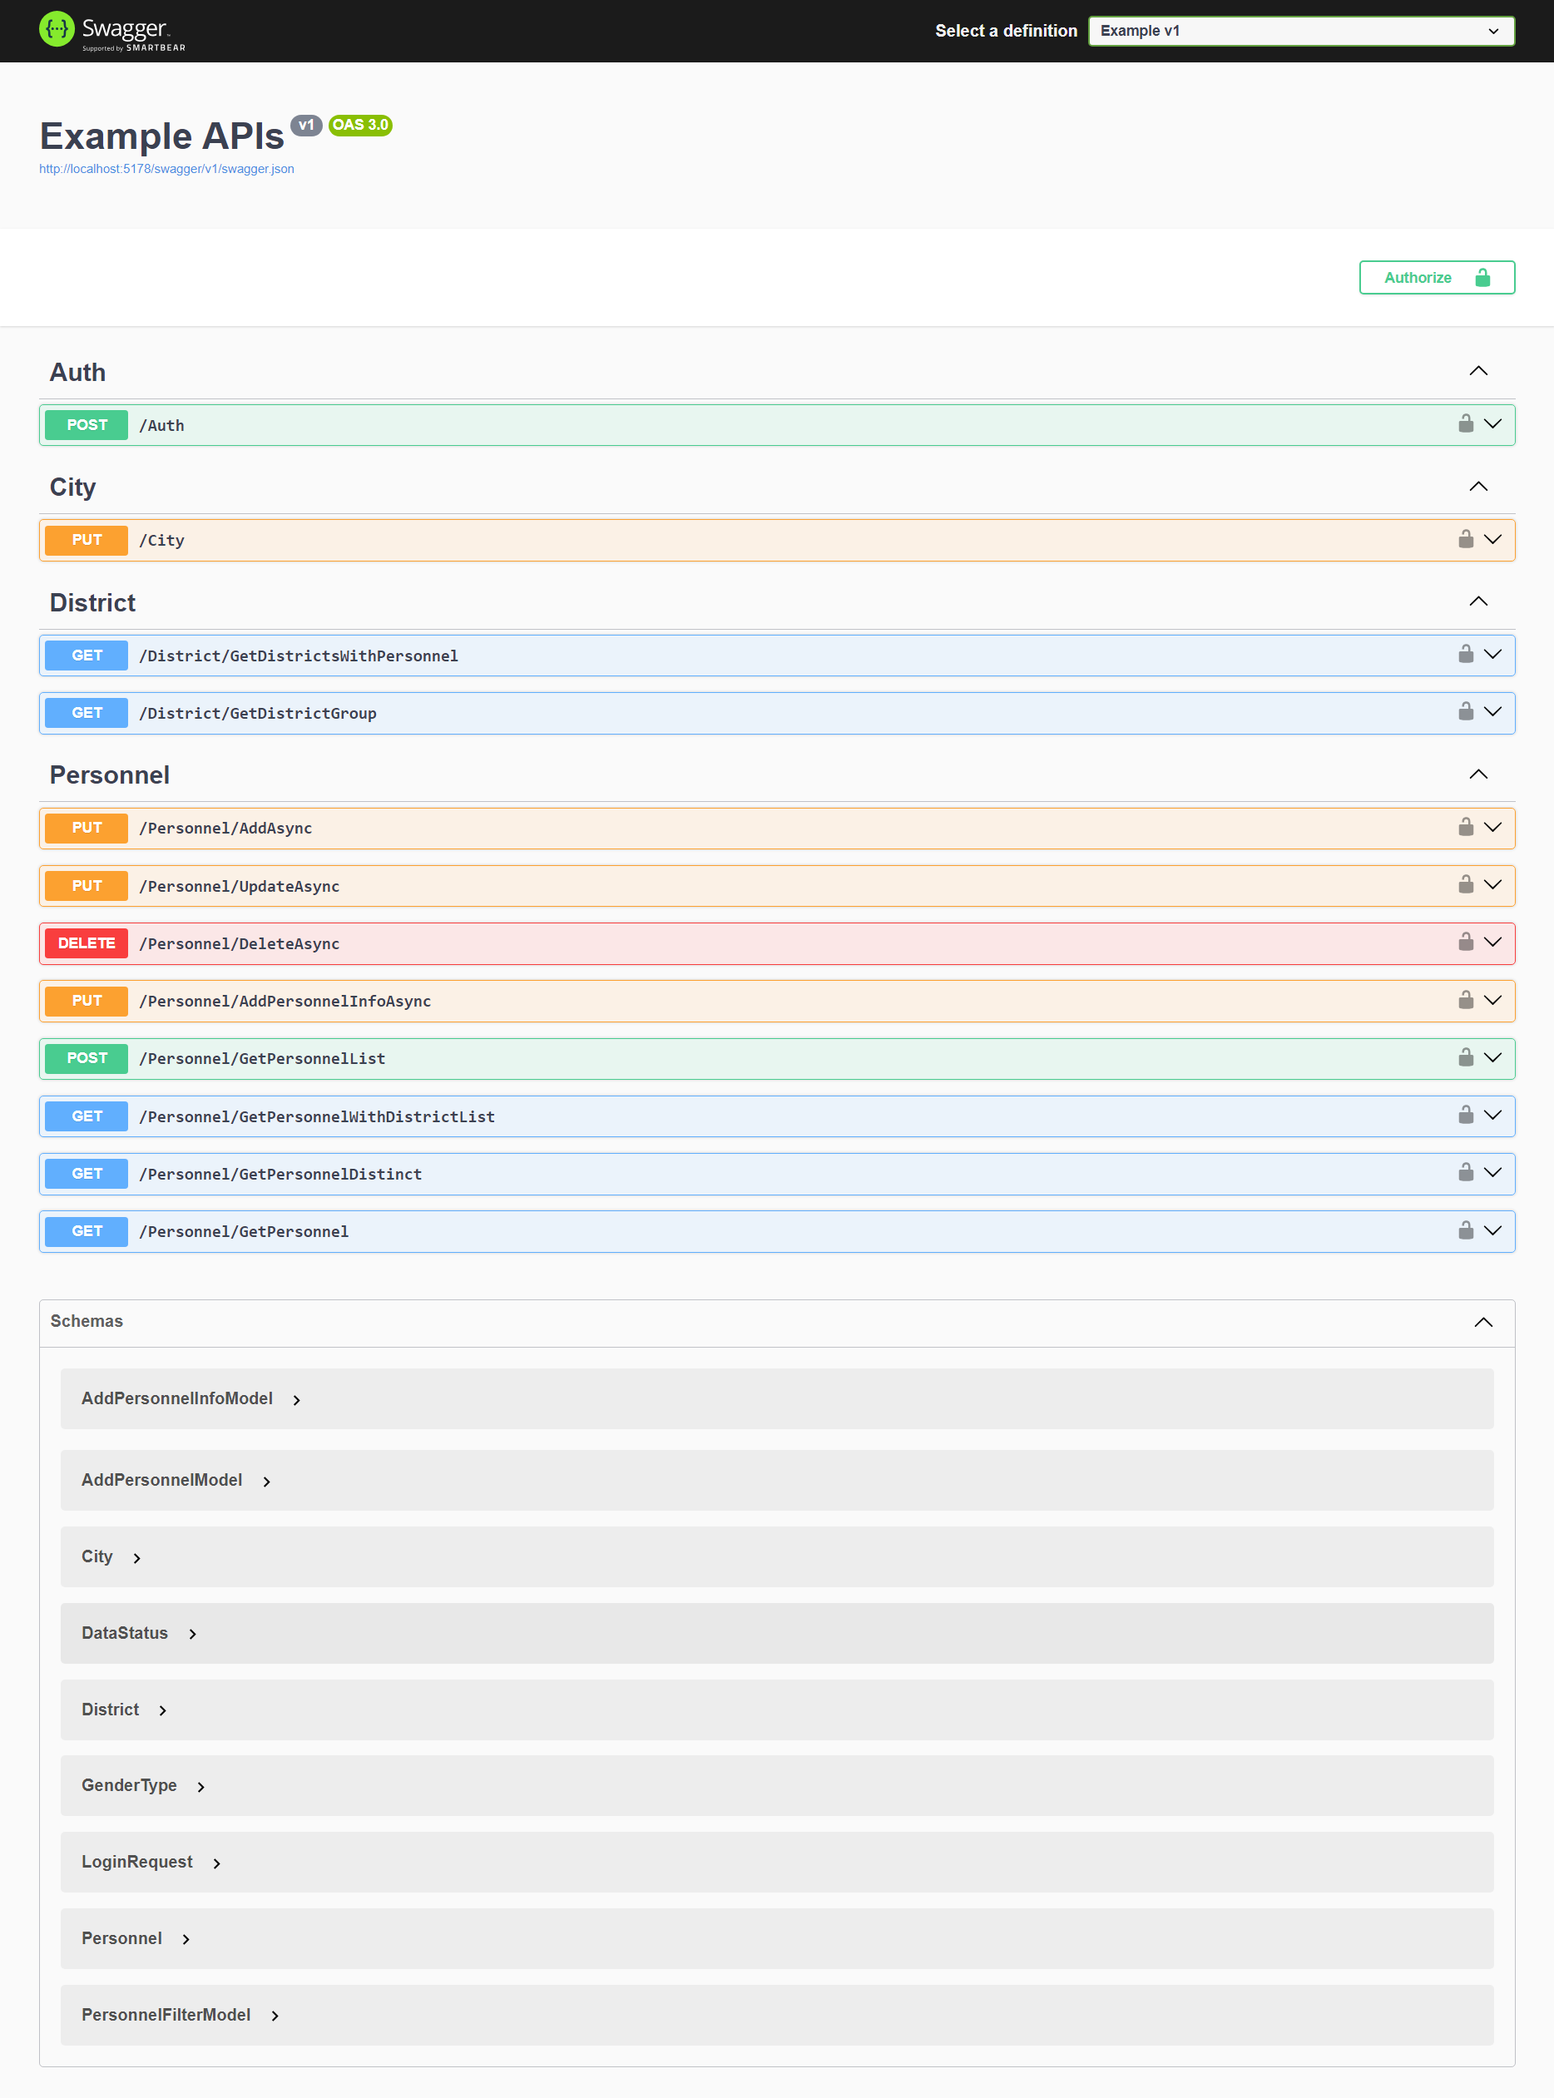The height and width of the screenshot is (2098, 1554).
Task: Click lock icon on /Personnel/AddAsync row
Action: tap(1466, 827)
